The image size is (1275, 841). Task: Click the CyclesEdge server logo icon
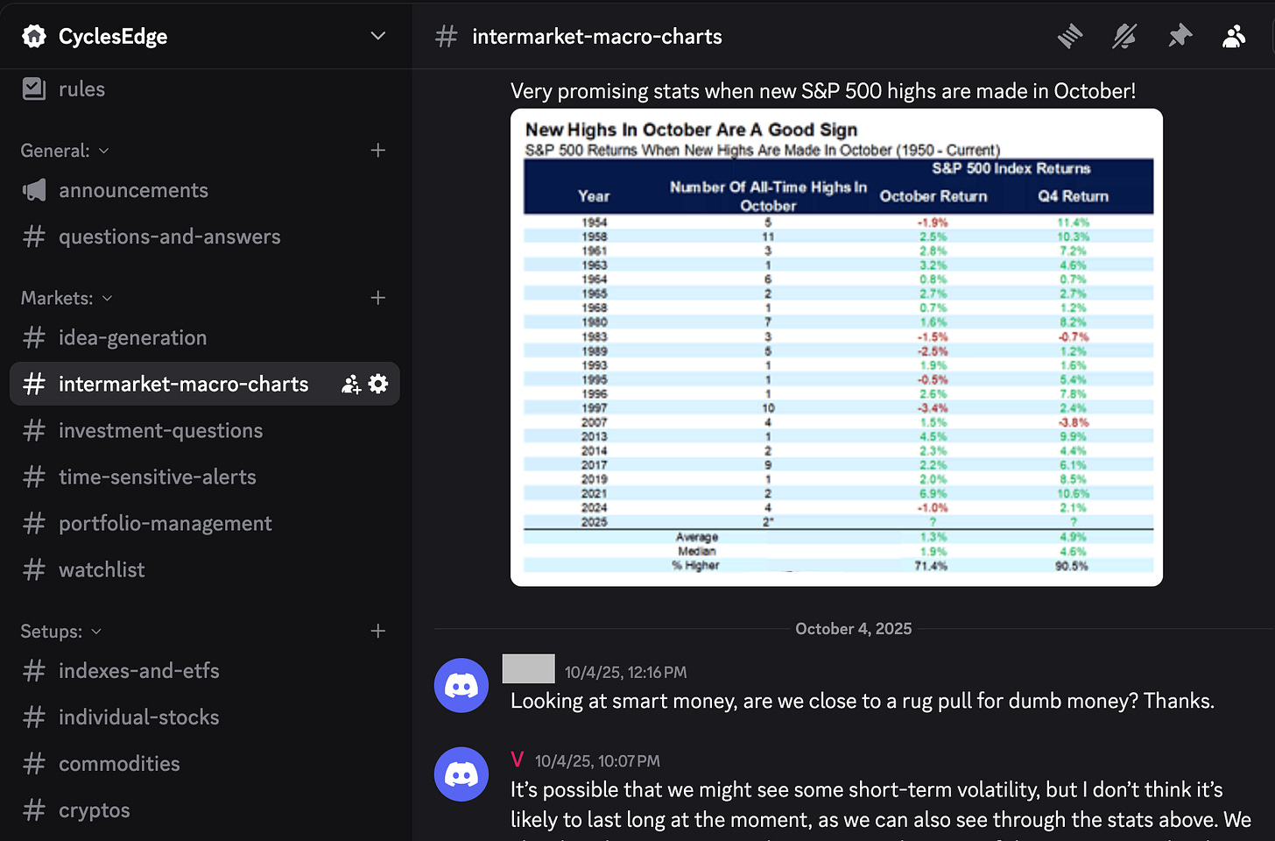(x=34, y=36)
